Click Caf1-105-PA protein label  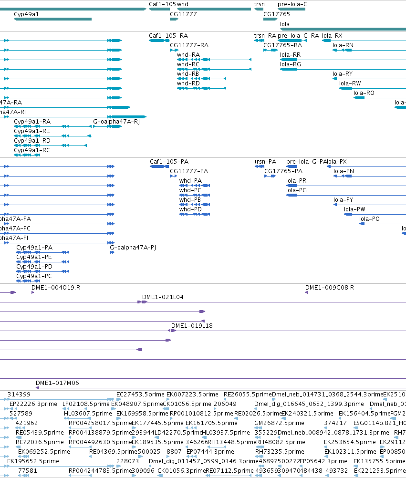(x=169, y=162)
